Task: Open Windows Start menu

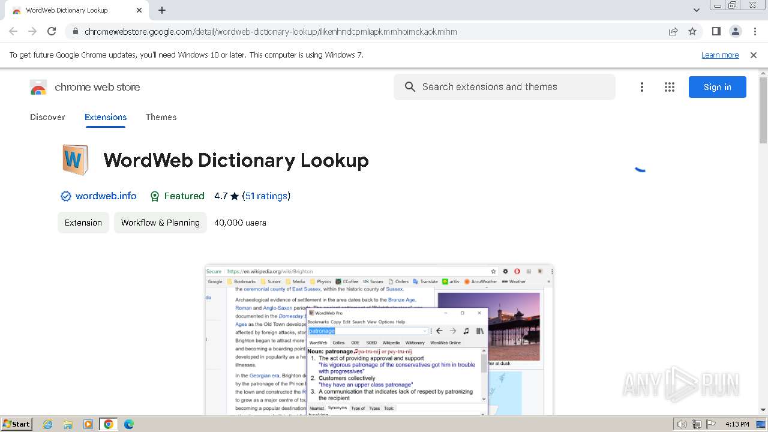Action: [x=17, y=424]
